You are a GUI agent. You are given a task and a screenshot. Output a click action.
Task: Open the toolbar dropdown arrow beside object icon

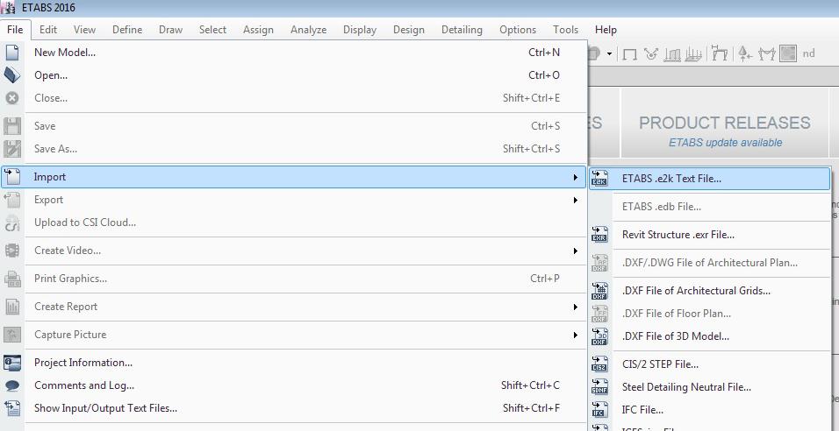coord(609,54)
